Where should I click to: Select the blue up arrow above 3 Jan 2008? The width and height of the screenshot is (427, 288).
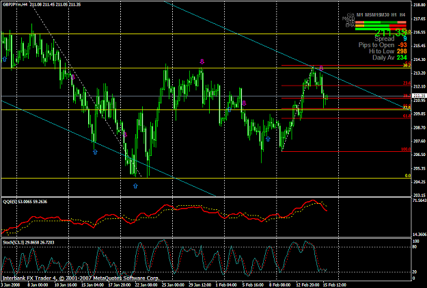pyautogui.click(x=4, y=59)
